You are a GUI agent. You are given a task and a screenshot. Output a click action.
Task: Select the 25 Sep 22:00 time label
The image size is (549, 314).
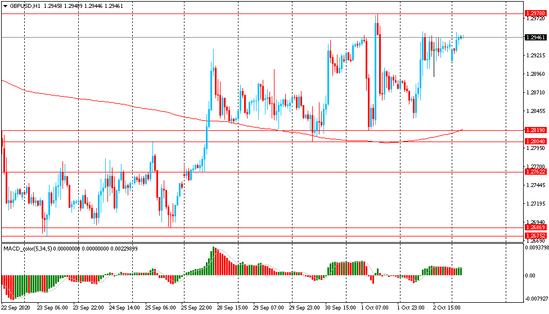[x=196, y=308]
